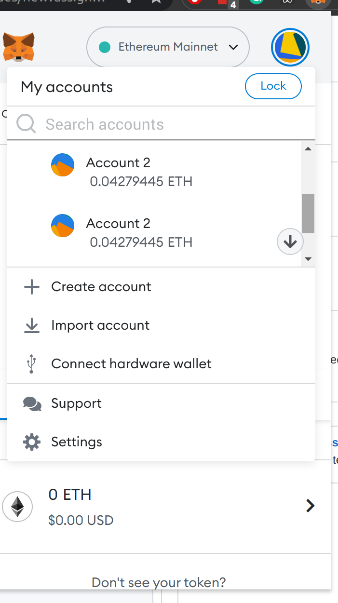Click the MetaMask fox logo
Screen dimensions: 338x603
coord(18,47)
